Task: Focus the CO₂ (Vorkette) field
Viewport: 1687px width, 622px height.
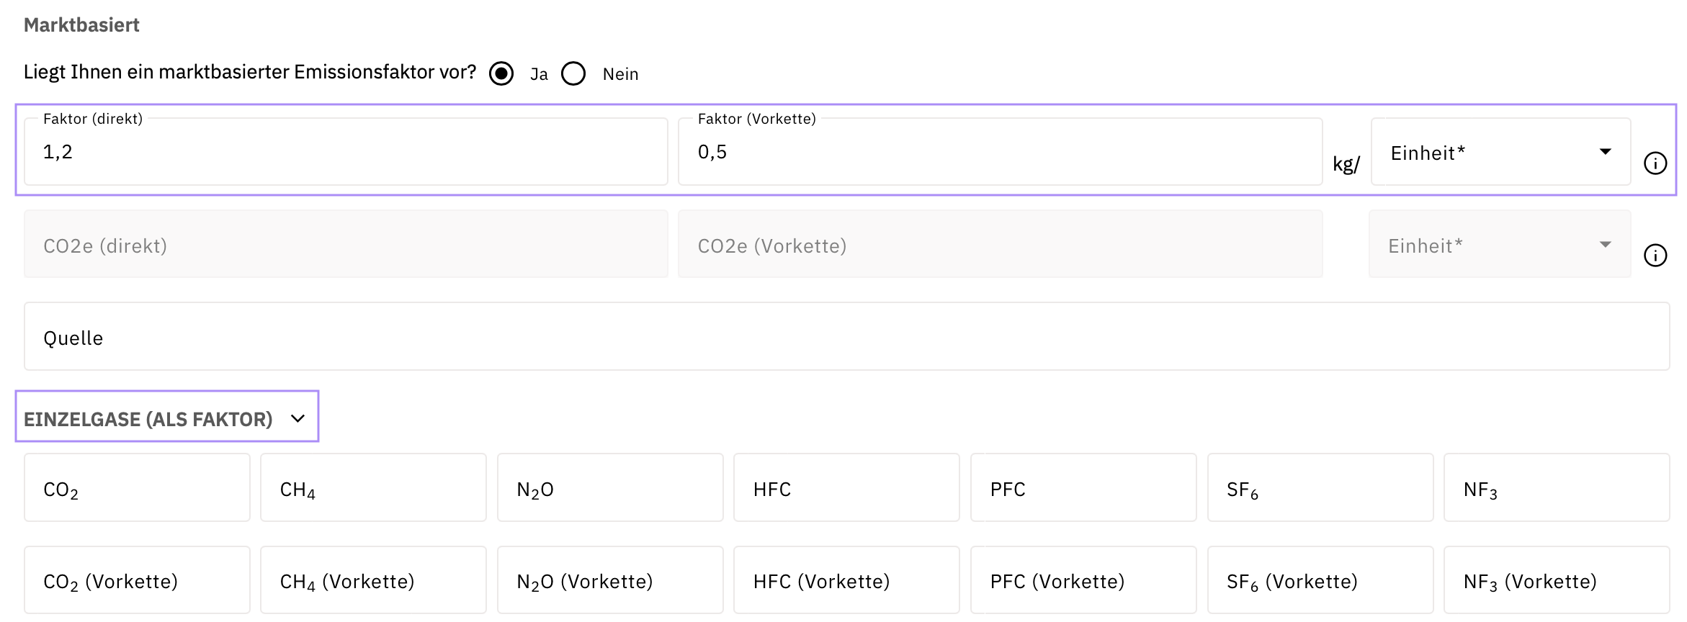Action: [x=137, y=580]
